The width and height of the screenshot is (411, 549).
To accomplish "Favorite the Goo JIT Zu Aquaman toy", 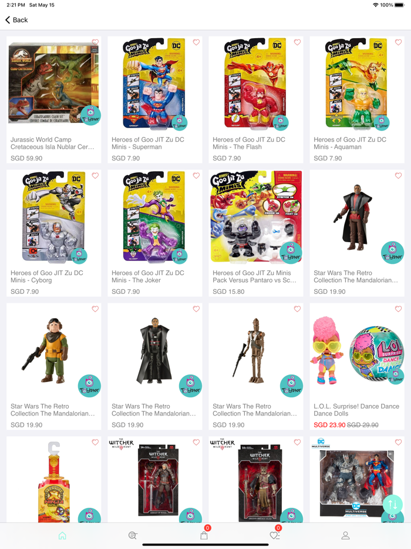I will pyautogui.click(x=399, y=42).
